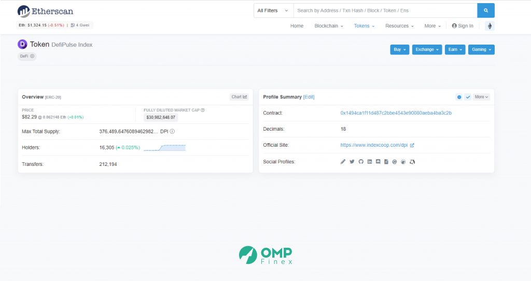
Task: Click the DeFi tag label
Action: tap(24, 56)
